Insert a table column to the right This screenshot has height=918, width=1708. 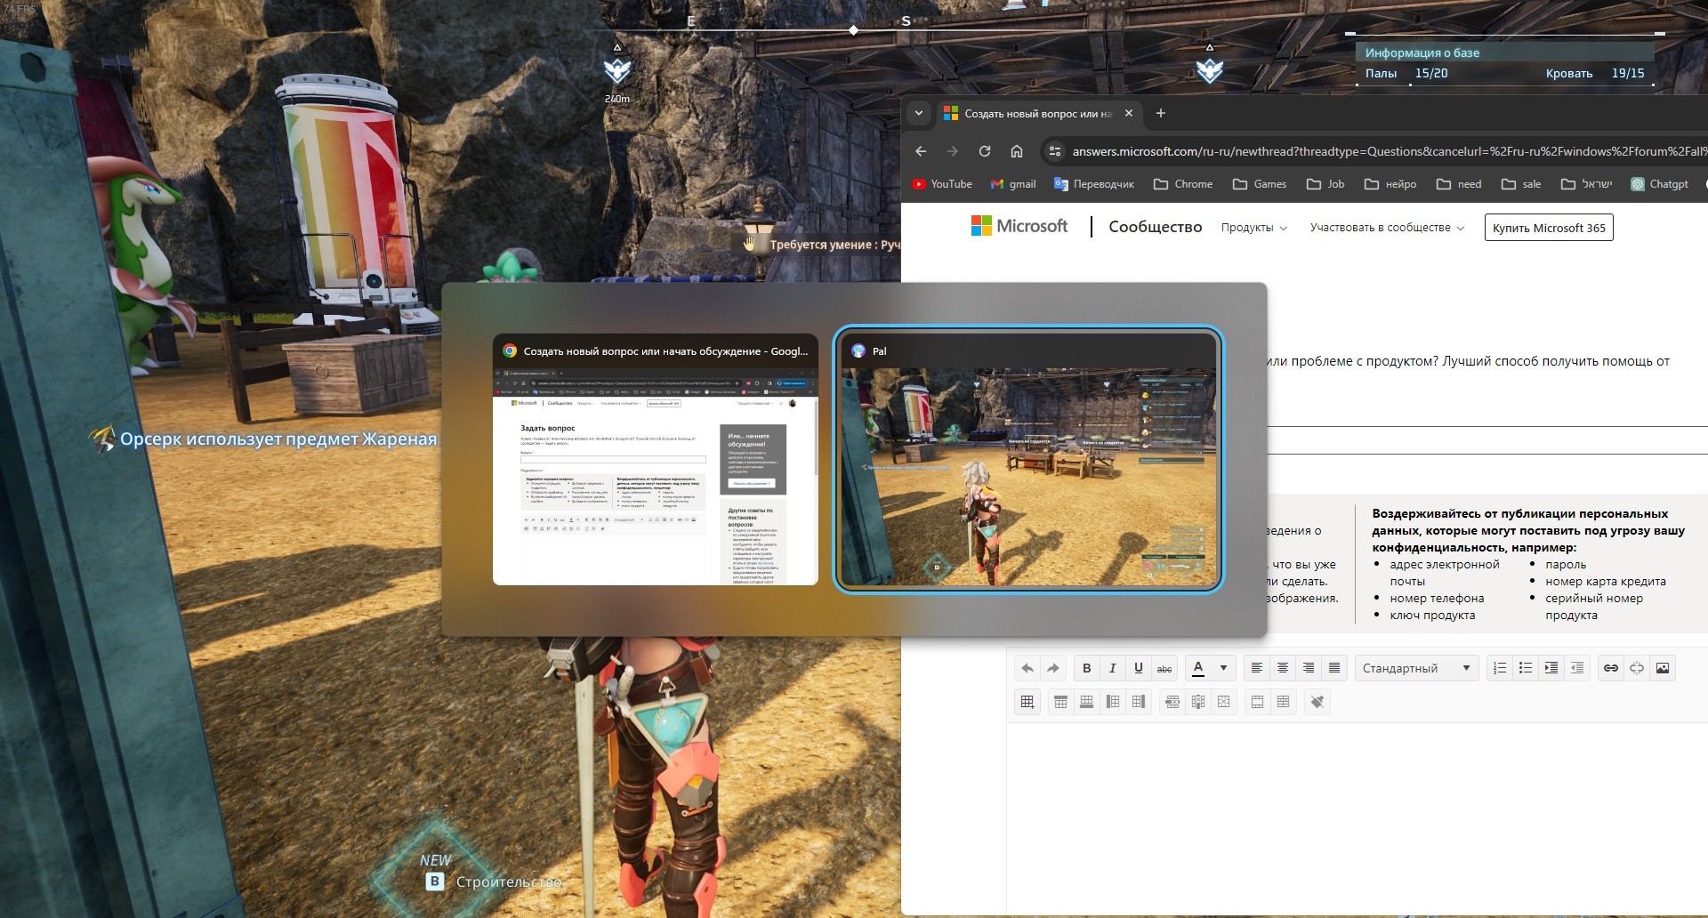pyautogui.click(x=1138, y=702)
